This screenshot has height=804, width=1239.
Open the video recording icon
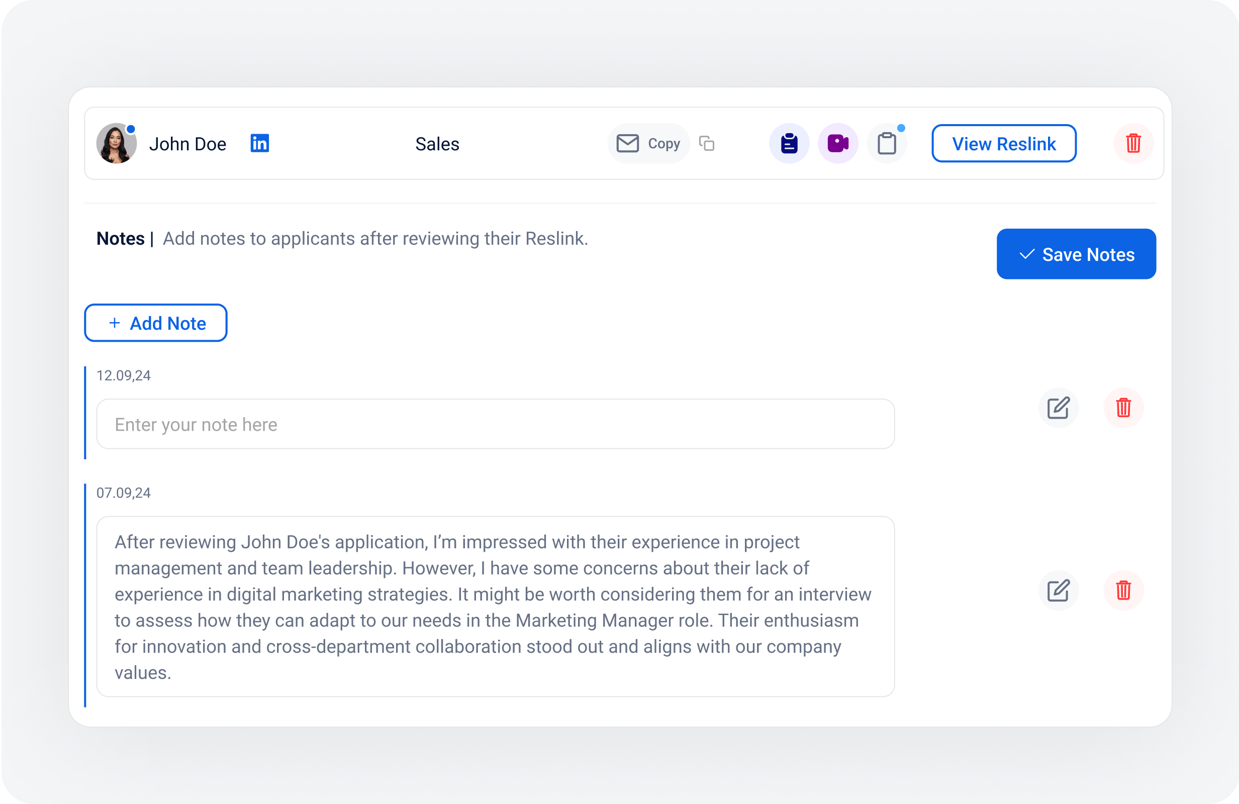tap(838, 143)
